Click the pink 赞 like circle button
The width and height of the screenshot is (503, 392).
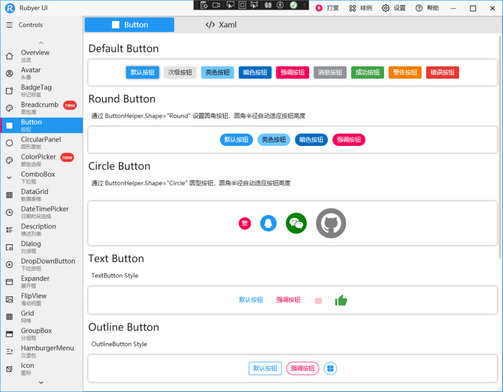(x=245, y=223)
